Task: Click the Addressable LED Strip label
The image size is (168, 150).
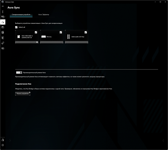Action: click(78, 37)
